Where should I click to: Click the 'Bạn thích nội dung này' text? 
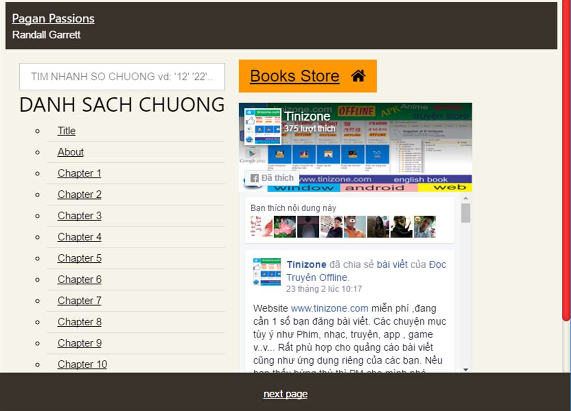click(x=293, y=208)
